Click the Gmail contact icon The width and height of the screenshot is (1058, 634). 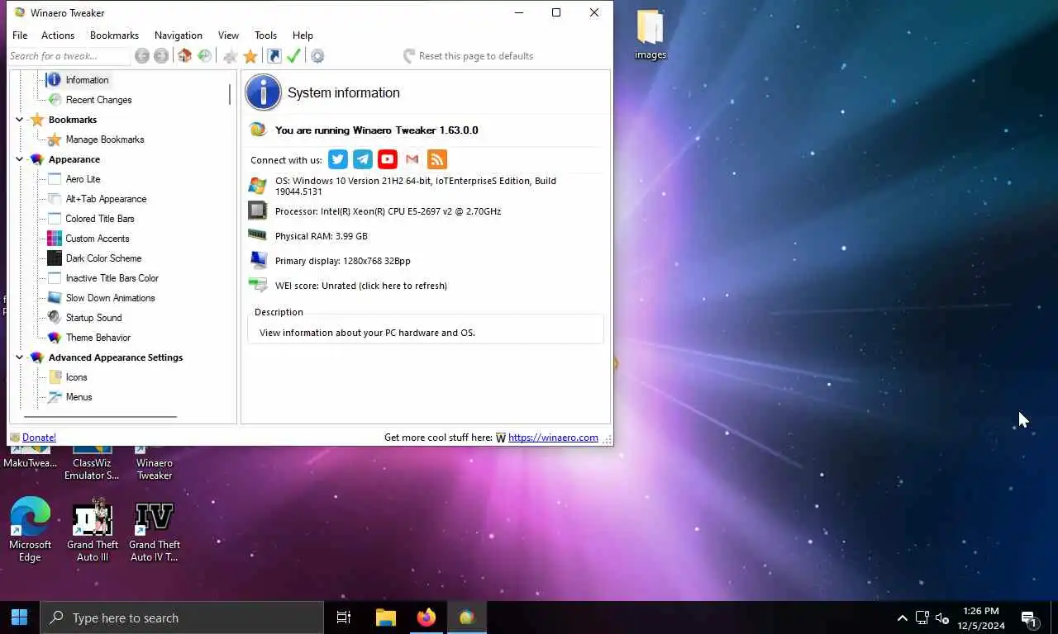[412, 159]
